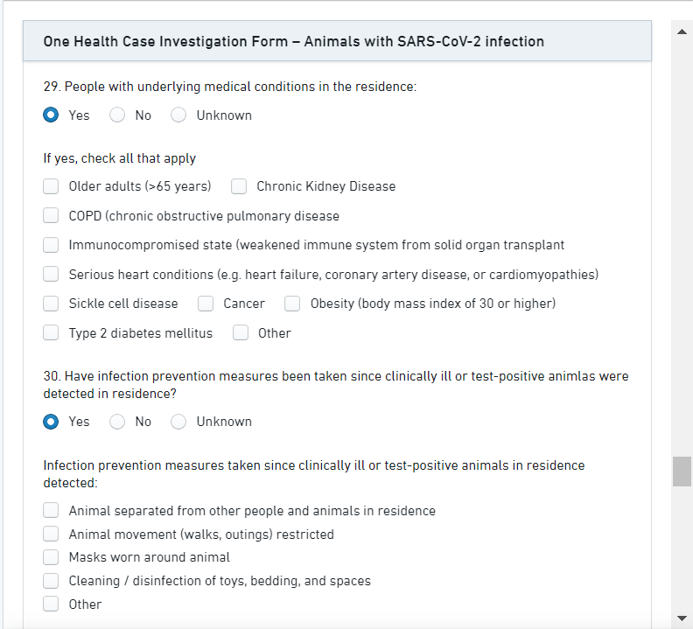
Task: Choose No for infection prevention measures
Action: tap(117, 422)
